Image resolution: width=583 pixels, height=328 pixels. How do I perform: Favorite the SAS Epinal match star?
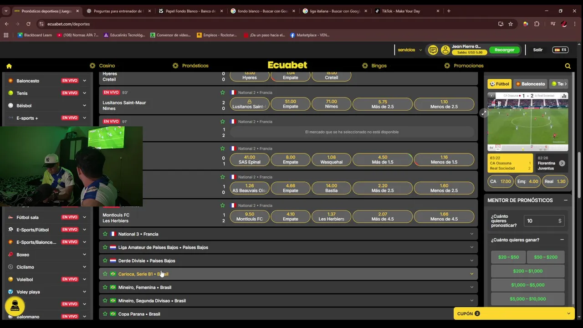(x=223, y=149)
